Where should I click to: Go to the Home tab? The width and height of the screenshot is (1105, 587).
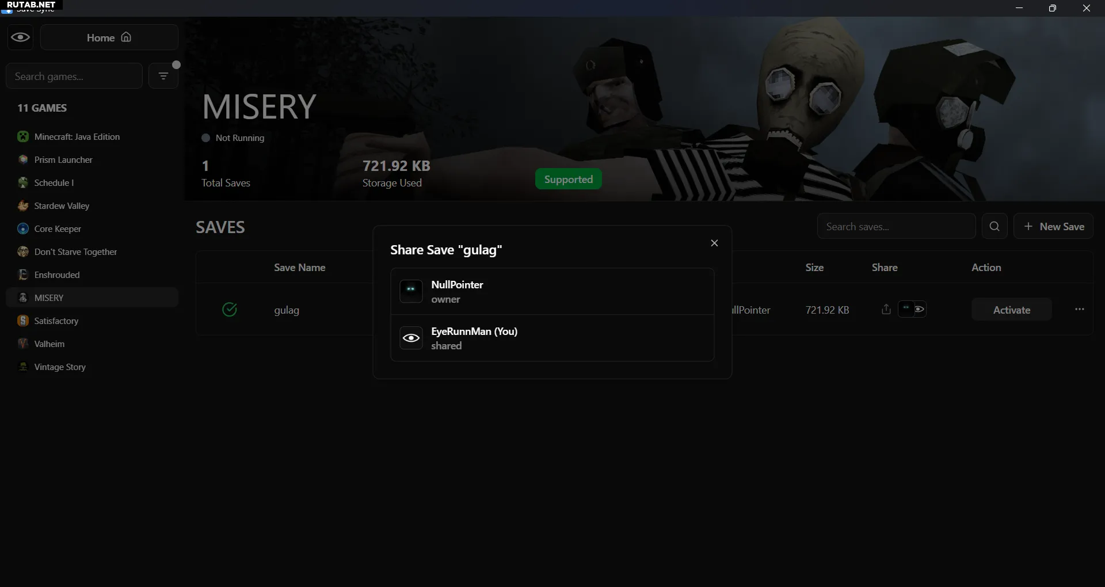pos(109,37)
